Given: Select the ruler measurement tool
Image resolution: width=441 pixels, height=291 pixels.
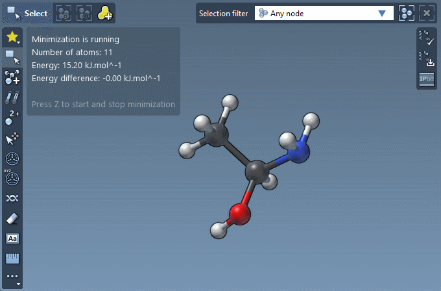Looking at the screenshot, I should point(12,259).
